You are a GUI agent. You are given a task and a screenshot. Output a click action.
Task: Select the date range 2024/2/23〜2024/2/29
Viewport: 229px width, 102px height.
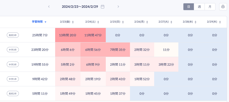coord(80,7)
